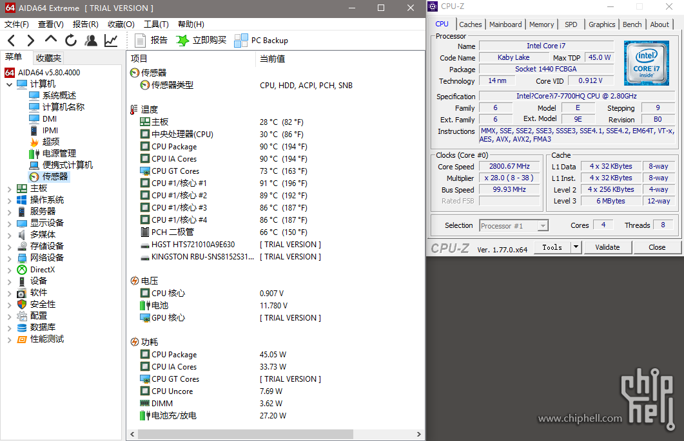Open PC Backup from the toolbar
684x441 pixels.
click(261, 41)
